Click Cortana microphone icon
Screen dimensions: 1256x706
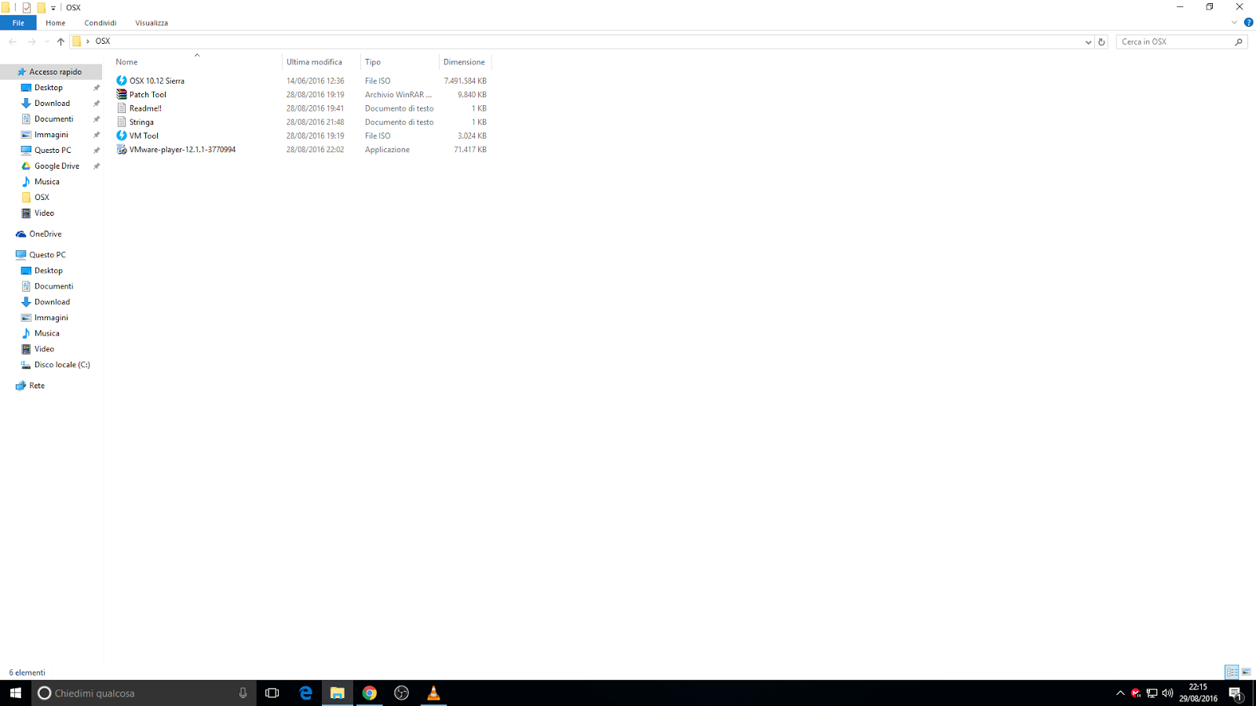(243, 693)
